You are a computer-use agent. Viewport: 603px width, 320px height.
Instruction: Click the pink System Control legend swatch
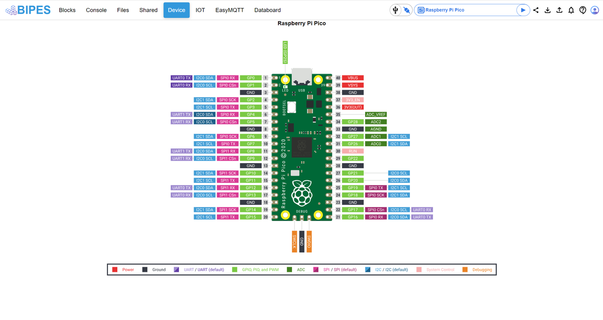pyautogui.click(x=419, y=270)
